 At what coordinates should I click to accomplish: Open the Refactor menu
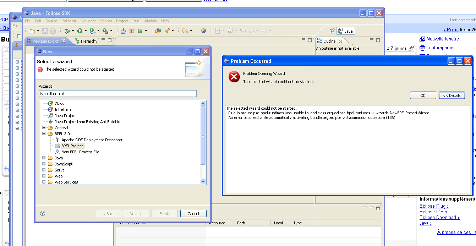pyautogui.click(x=69, y=21)
